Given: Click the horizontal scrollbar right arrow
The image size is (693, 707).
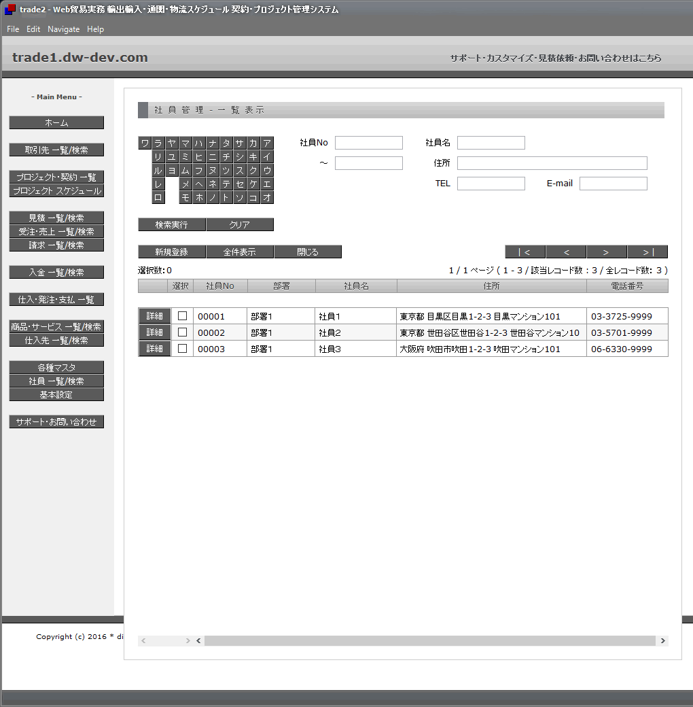Looking at the screenshot, I should tap(663, 640).
